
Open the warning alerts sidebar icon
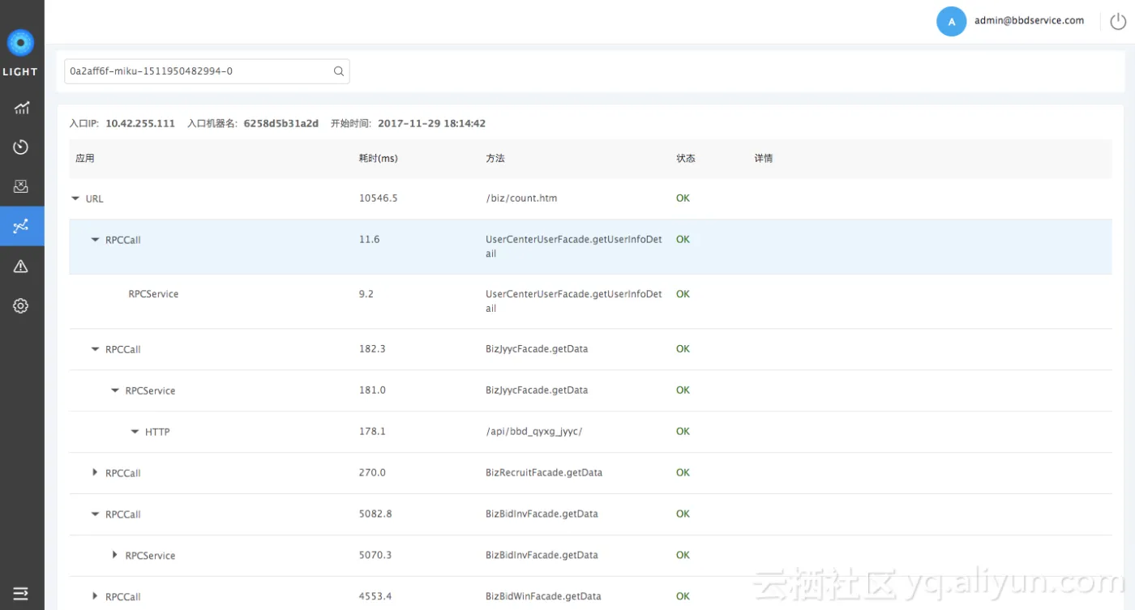[x=21, y=266]
